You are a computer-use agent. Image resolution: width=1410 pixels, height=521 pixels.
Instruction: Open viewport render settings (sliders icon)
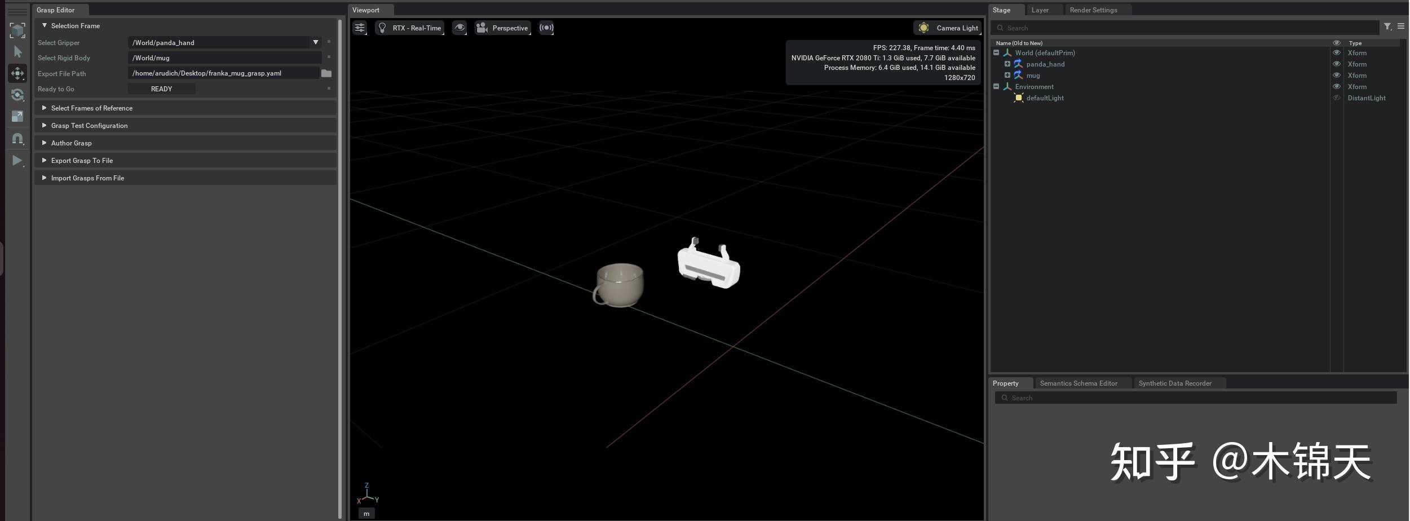pyautogui.click(x=360, y=27)
